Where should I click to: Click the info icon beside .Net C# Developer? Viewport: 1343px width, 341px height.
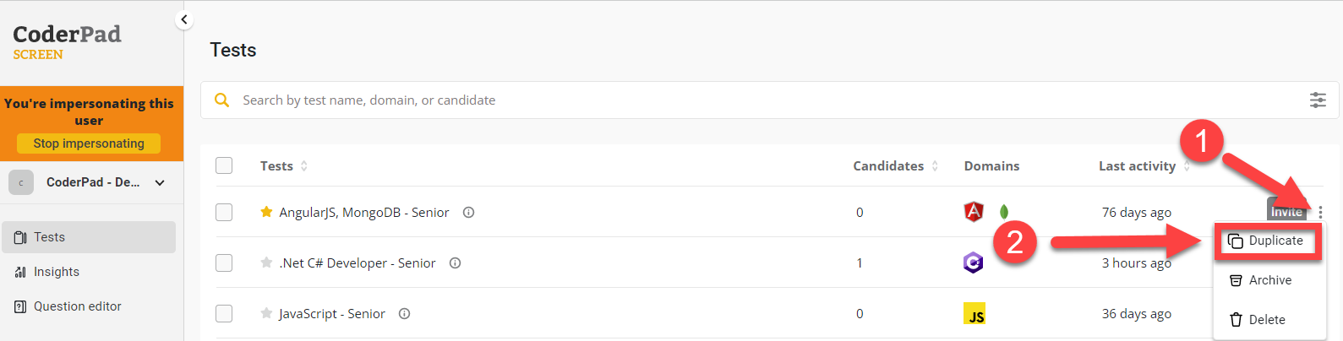455,263
